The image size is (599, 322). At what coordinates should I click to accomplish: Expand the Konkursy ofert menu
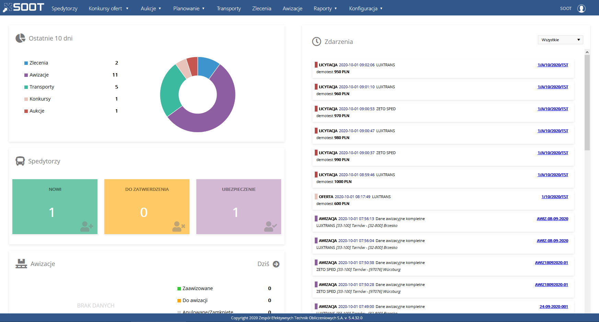[108, 8]
